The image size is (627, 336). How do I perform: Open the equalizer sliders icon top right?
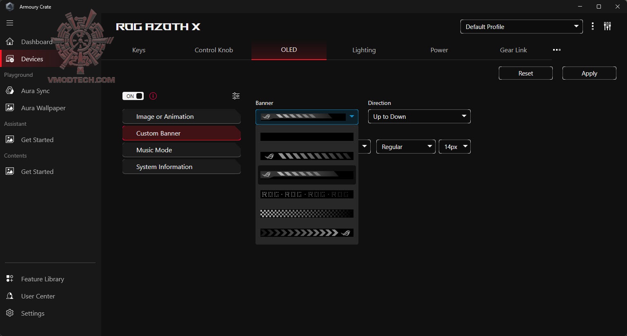coord(607,27)
